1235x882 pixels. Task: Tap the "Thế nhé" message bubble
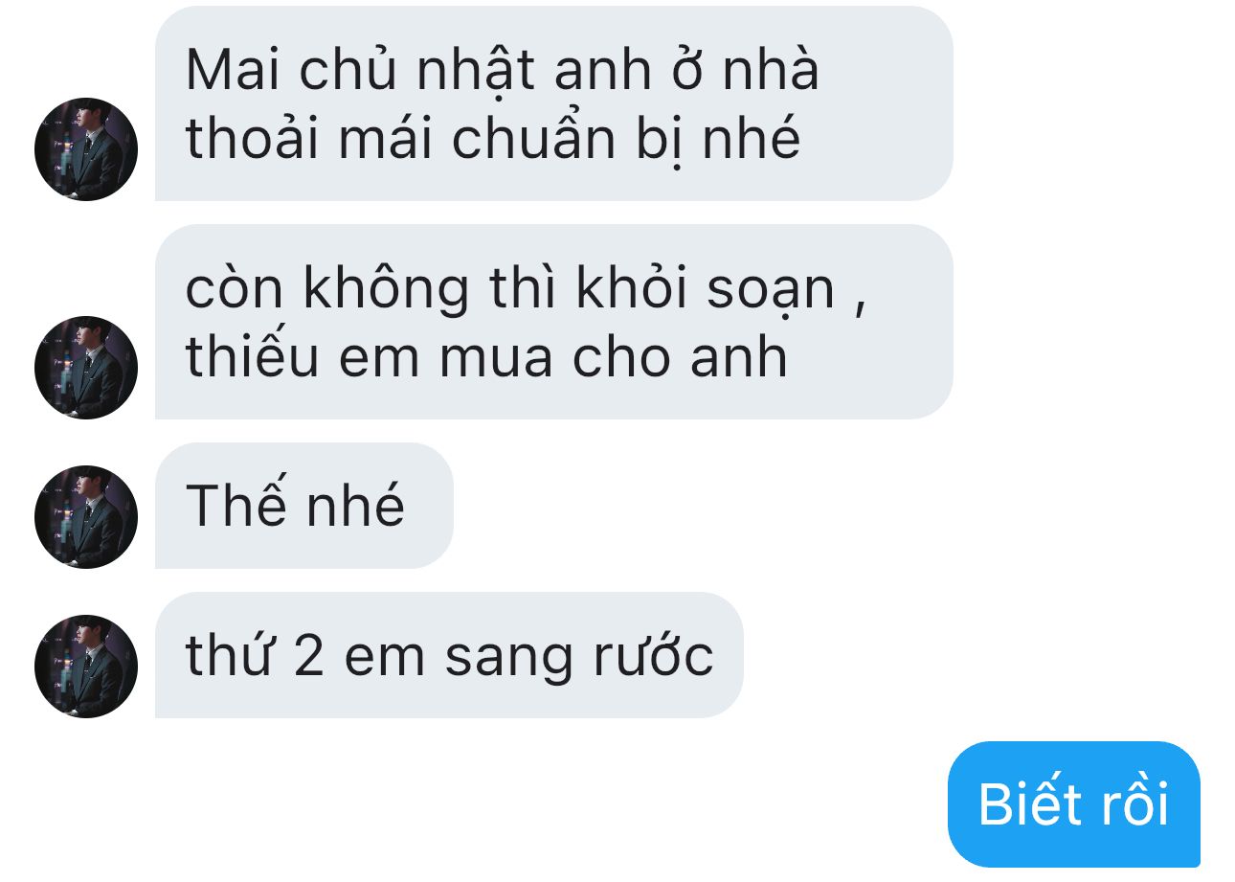(x=303, y=506)
